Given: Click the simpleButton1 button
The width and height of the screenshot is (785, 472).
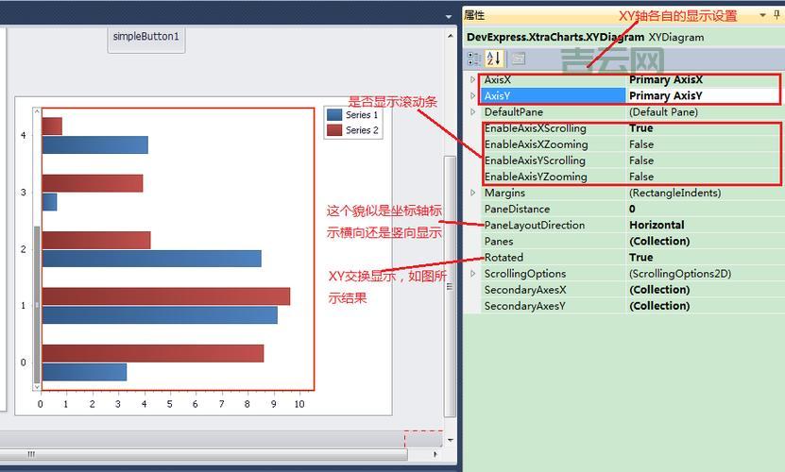Looking at the screenshot, I should point(146,37).
